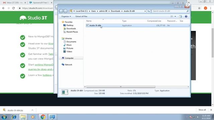Click the refresh button beside address bar
The height and width of the screenshot is (120, 214).
click(x=148, y=11)
